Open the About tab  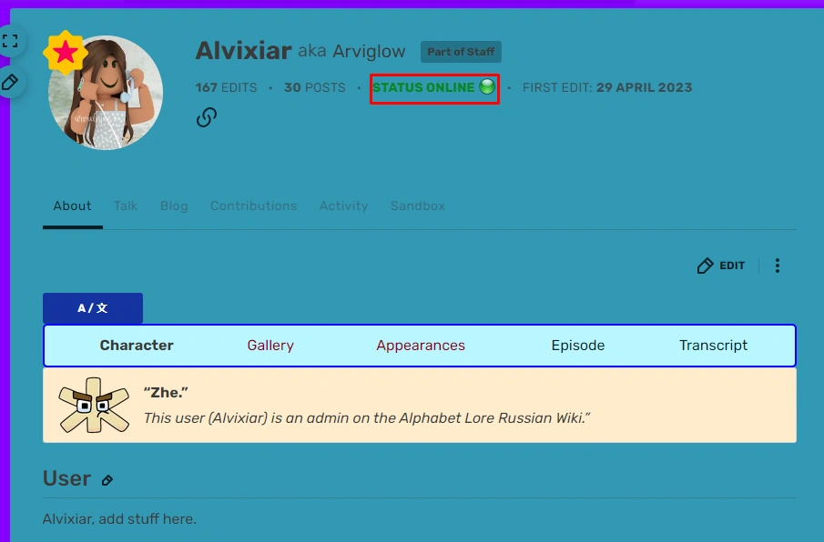point(73,206)
